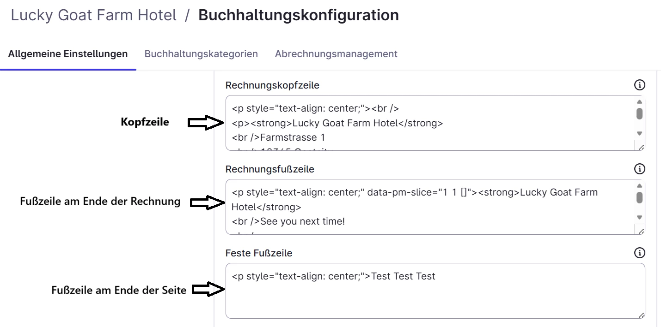This screenshot has width=661, height=327.
Task: Click scroll-down arrow in Rechnungskopfzeile box
Action: point(639,133)
